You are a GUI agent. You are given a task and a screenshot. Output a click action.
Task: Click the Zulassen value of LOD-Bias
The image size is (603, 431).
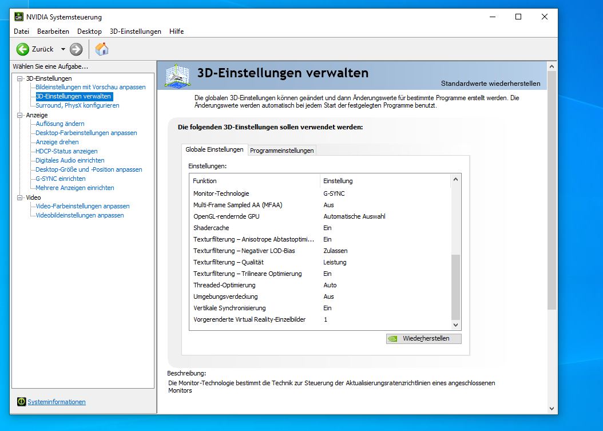click(335, 251)
